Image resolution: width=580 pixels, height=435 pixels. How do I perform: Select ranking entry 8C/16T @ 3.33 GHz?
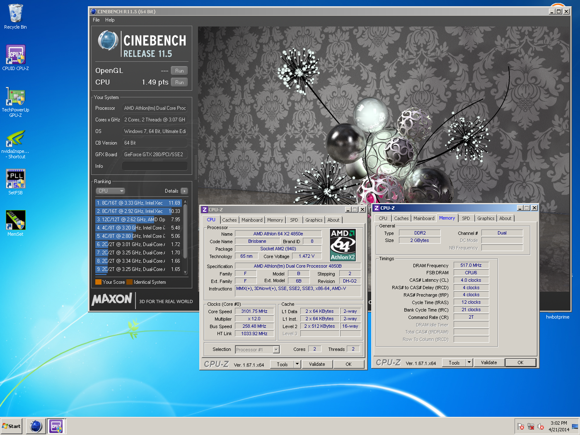coord(138,203)
